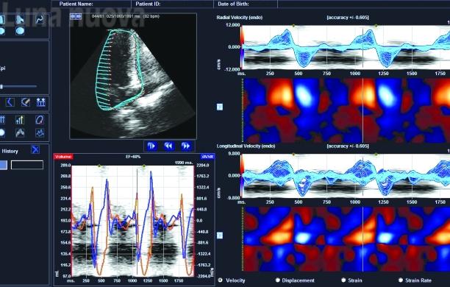Screen dimensions: 450x287
Task: Click the X icon beside History
Action: [x=35, y=149]
